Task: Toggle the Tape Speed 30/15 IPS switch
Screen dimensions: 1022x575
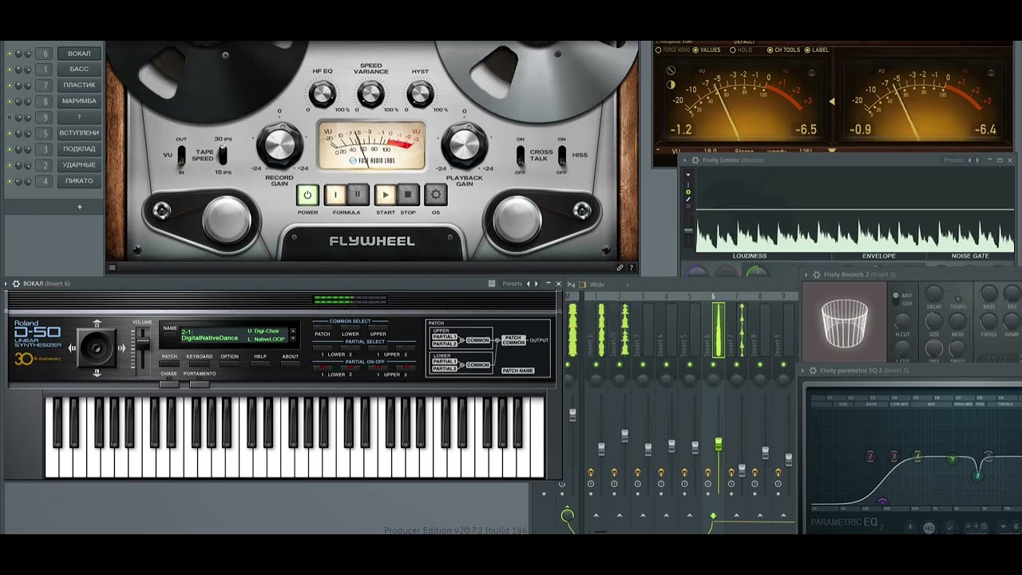Action: (x=223, y=155)
